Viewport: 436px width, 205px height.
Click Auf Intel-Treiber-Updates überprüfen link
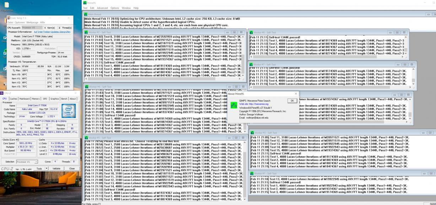(52, 32)
